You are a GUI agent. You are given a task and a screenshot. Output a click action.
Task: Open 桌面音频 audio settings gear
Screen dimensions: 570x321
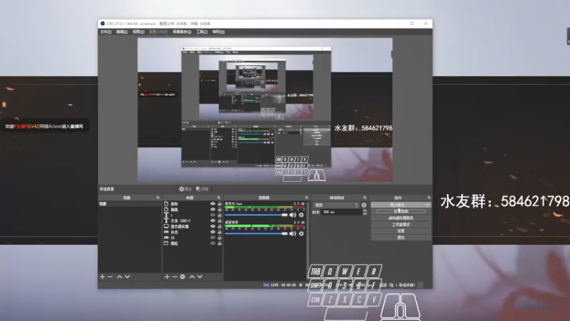coord(301,234)
